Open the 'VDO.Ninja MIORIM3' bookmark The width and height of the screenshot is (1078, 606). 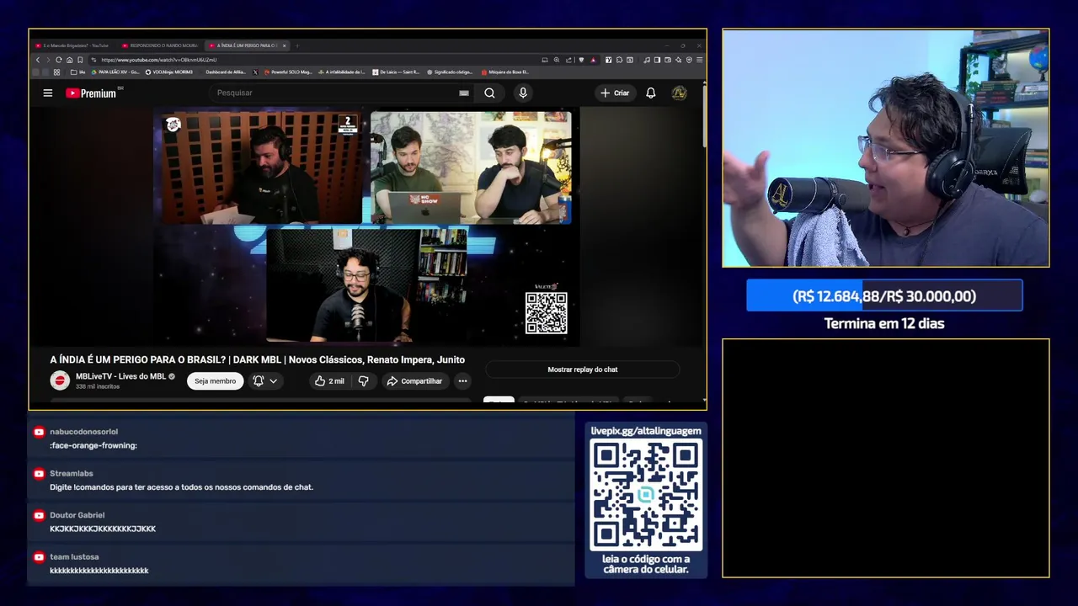click(x=169, y=72)
